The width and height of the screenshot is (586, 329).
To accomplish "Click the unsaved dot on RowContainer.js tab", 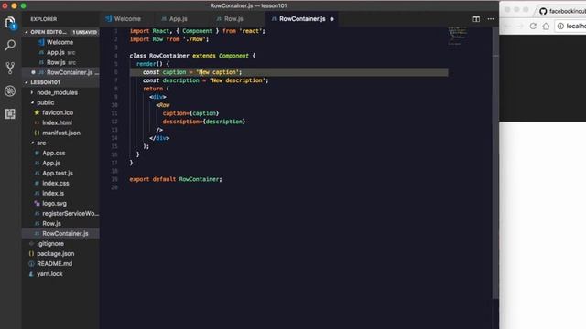I will point(331,19).
